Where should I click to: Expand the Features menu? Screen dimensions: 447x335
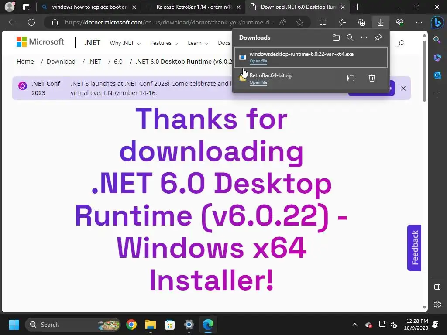tap(164, 43)
